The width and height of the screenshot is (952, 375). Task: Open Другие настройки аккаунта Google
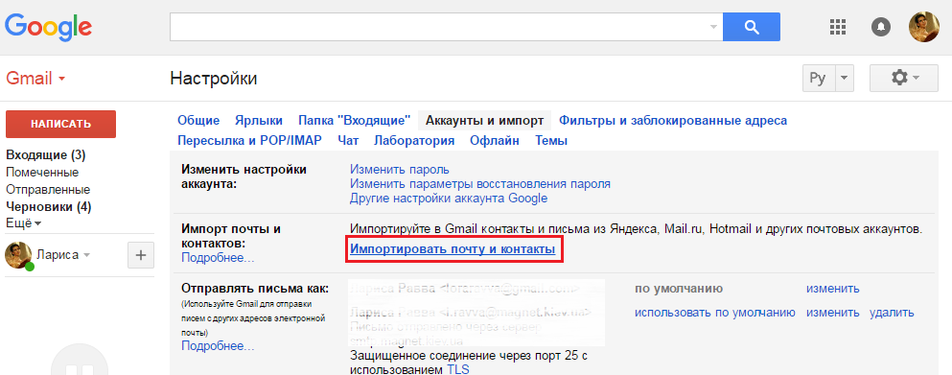pyautogui.click(x=449, y=199)
